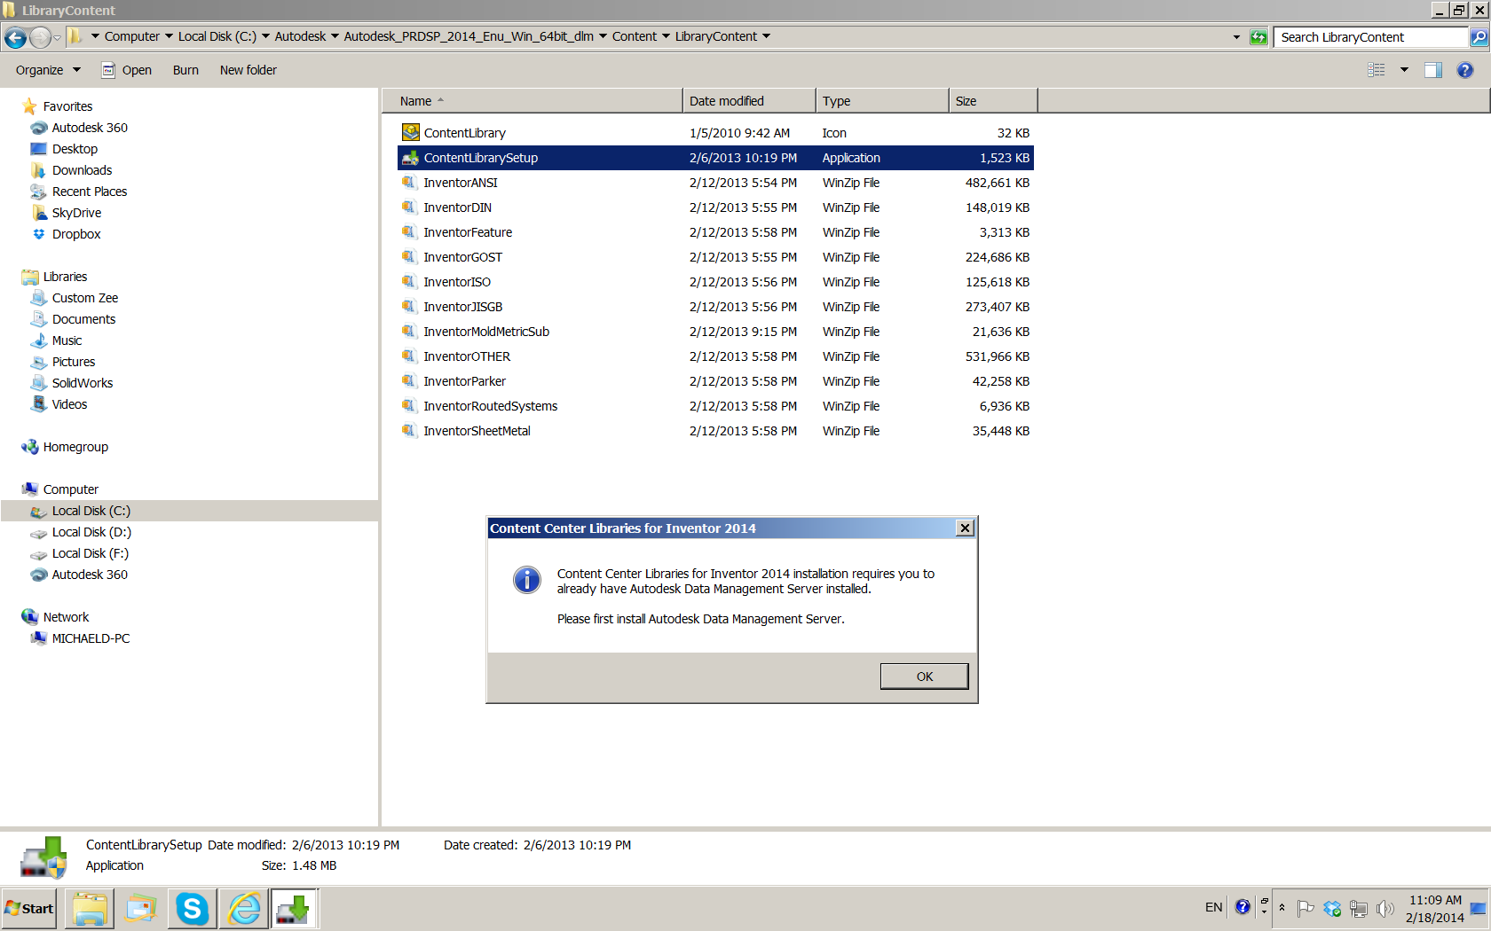Select the InventorParker file

[x=715, y=381]
